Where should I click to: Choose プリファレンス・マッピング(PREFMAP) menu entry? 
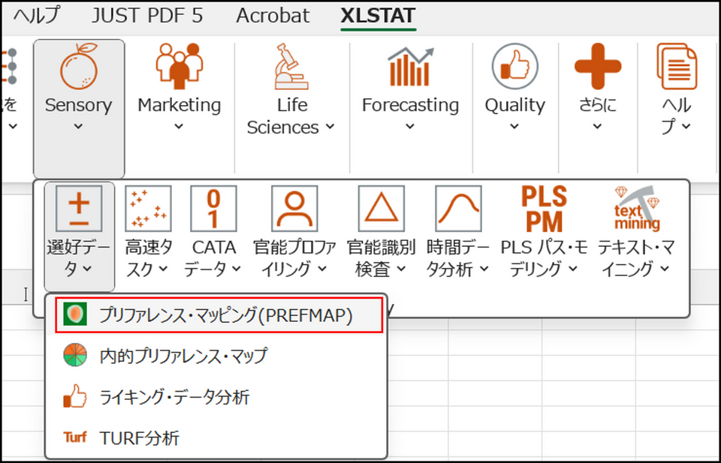[x=219, y=314]
